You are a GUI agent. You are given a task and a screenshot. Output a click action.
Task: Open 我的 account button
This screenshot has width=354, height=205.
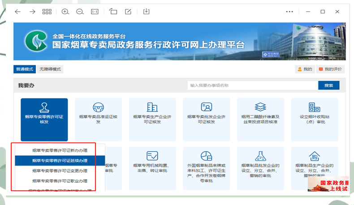[x=305, y=69]
